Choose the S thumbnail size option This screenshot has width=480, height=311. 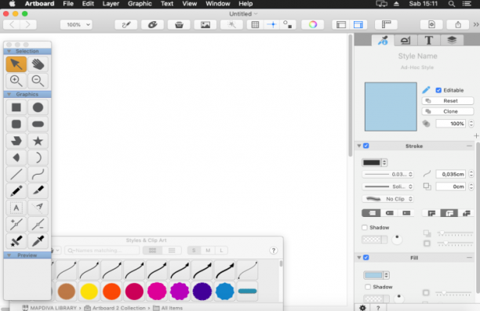pyautogui.click(x=194, y=251)
